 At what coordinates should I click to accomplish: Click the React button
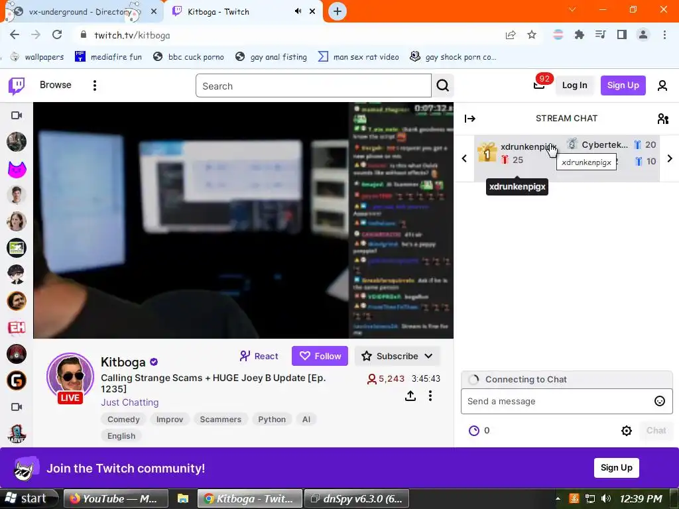pyautogui.click(x=259, y=356)
